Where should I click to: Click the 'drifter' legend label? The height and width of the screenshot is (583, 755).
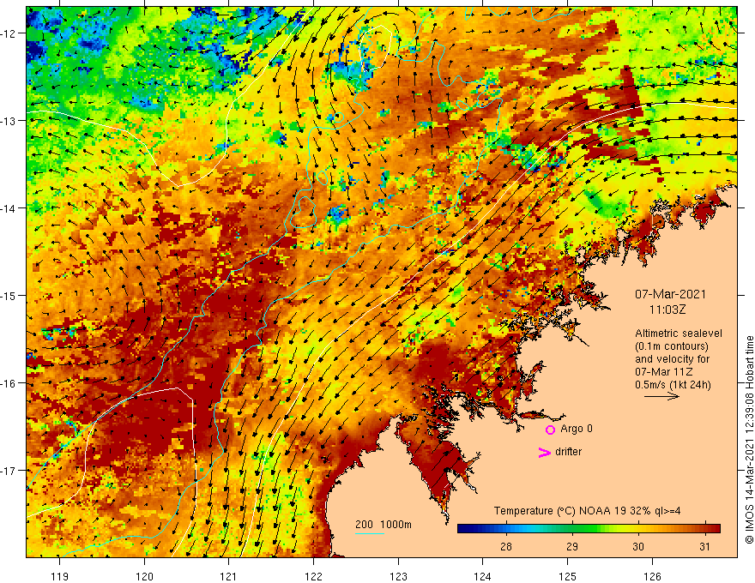tap(568, 452)
